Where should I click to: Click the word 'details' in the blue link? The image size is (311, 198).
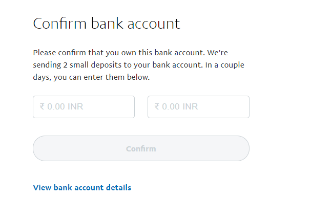(x=118, y=187)
